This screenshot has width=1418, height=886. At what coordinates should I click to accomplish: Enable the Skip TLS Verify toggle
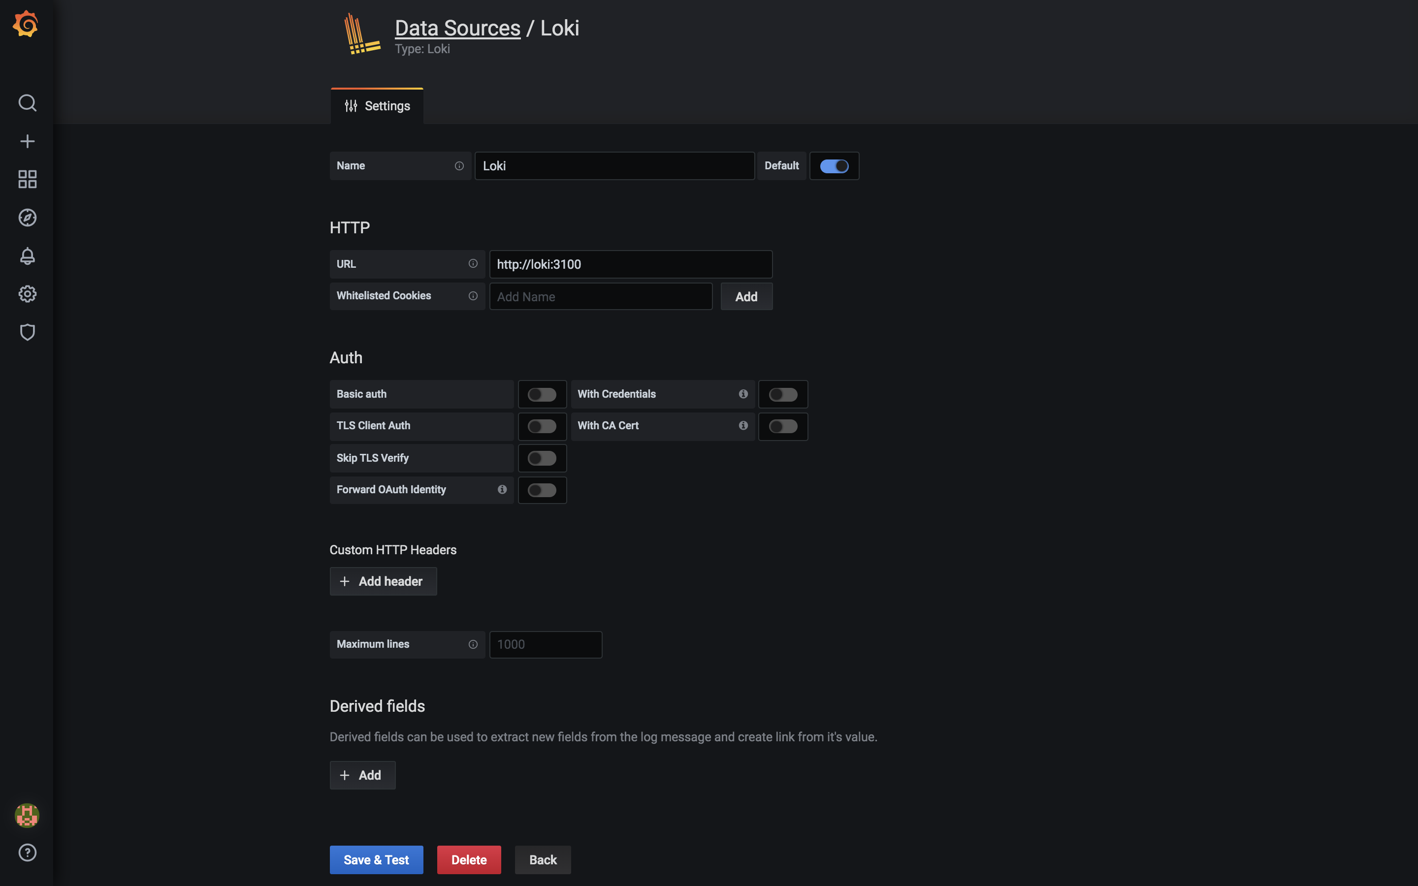point(542,458)
